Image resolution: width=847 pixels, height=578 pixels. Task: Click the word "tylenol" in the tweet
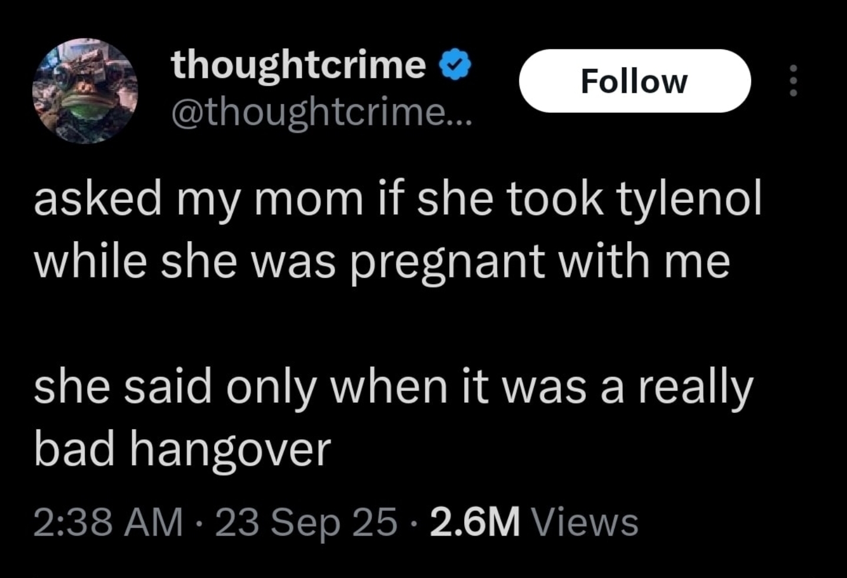pos(689,199)
